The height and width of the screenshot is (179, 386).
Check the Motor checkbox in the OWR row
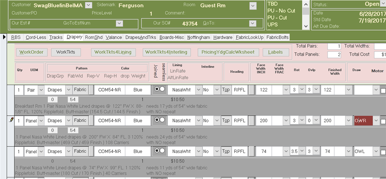(x=383, y=121)
